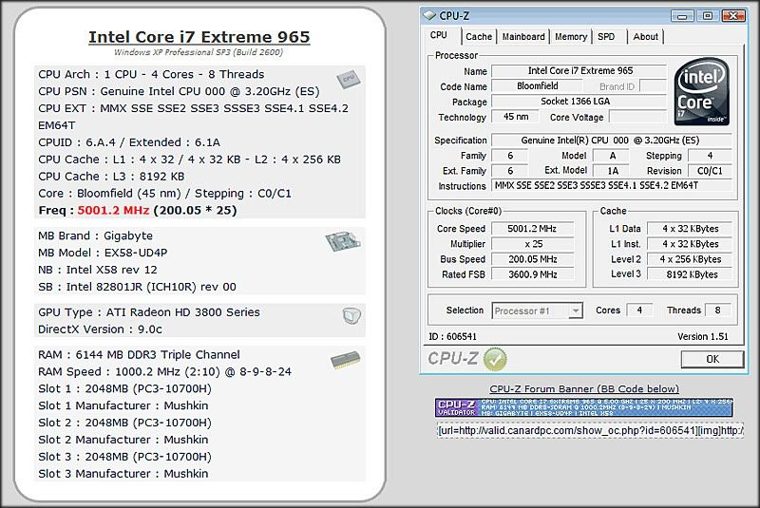Click the Bus Speed value 200.05 MHz
The width and height of the screenshot is (760, 508).
pyautogui.click(x=532, y=259)
